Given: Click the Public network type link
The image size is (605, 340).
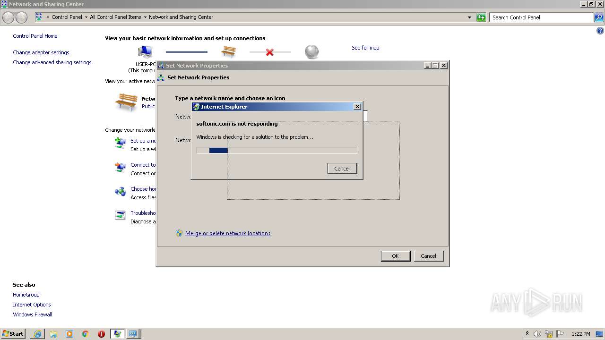Looking at the screenshot, I should (148, 106).
